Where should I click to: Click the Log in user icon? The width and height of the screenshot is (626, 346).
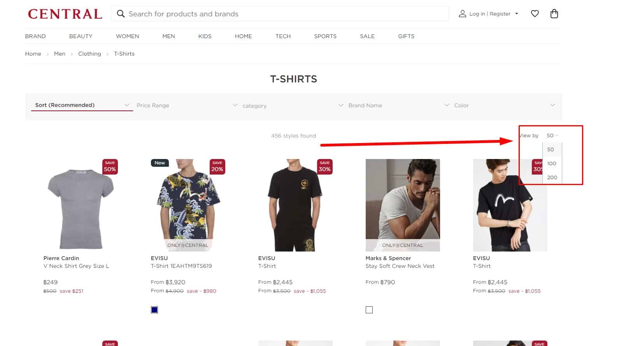[463, 14]
